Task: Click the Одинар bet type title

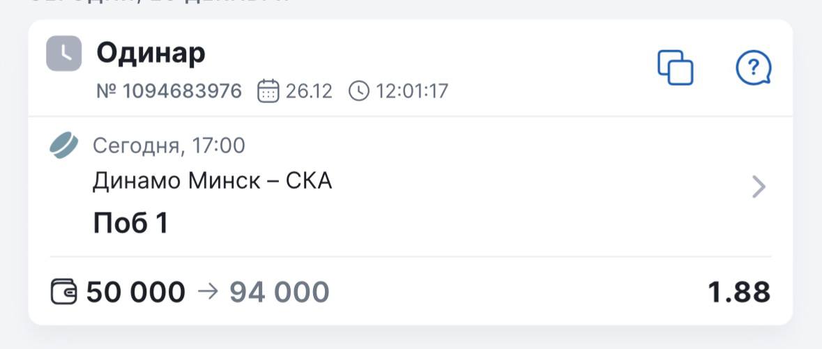Action: tap(151, 53)
